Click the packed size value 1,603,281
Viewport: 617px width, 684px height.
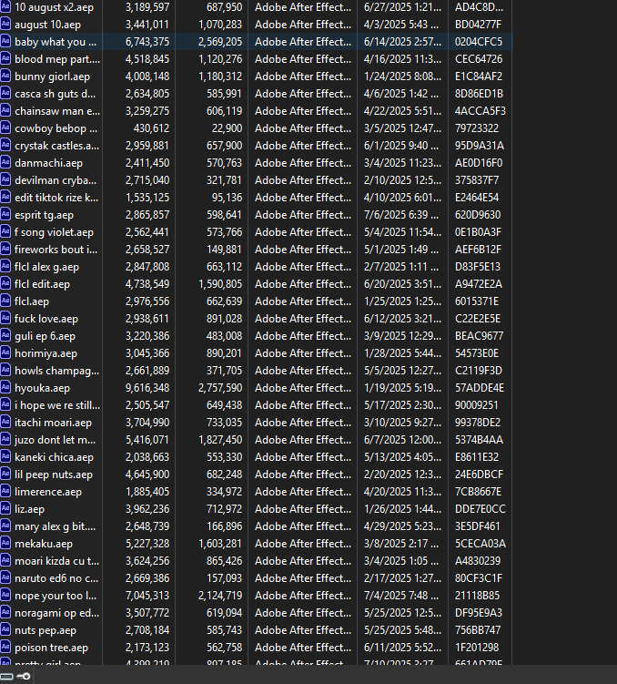220,544
